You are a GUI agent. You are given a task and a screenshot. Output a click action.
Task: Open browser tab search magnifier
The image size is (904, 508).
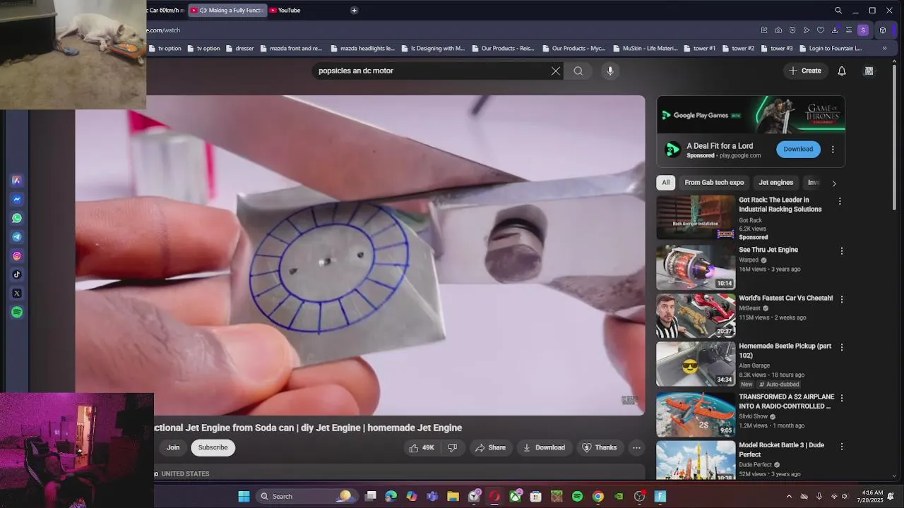click(838, 11)
